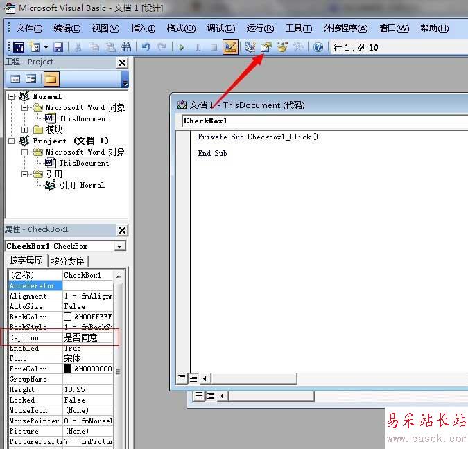
Task: Open the Project Explorer toolbar icon
Action: [x=250, y=47]
